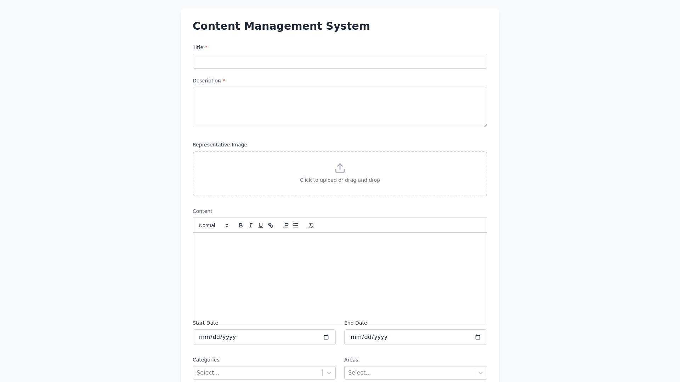The image size is (680, 382).
Task: Focus the Description text area
Action: (x=340, y=107)
